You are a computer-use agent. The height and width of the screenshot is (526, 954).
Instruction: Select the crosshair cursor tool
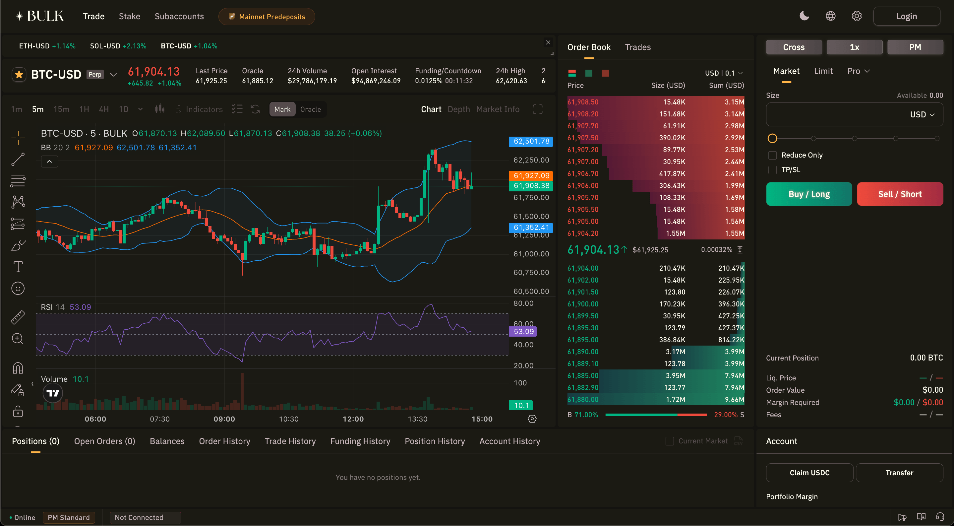pyautogui.click(x=18, y=138)
